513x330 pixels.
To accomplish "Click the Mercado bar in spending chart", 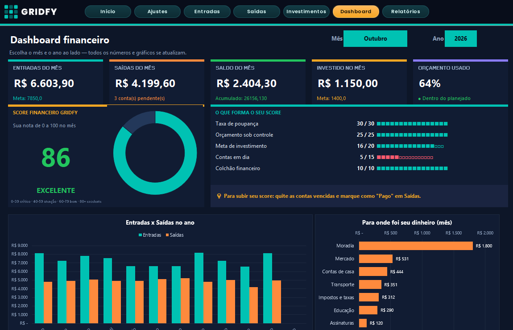I will (x=376, y=259).
